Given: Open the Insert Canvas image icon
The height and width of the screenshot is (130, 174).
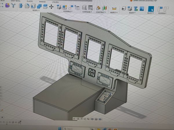Looking at the screenshot, I should 142,9.
